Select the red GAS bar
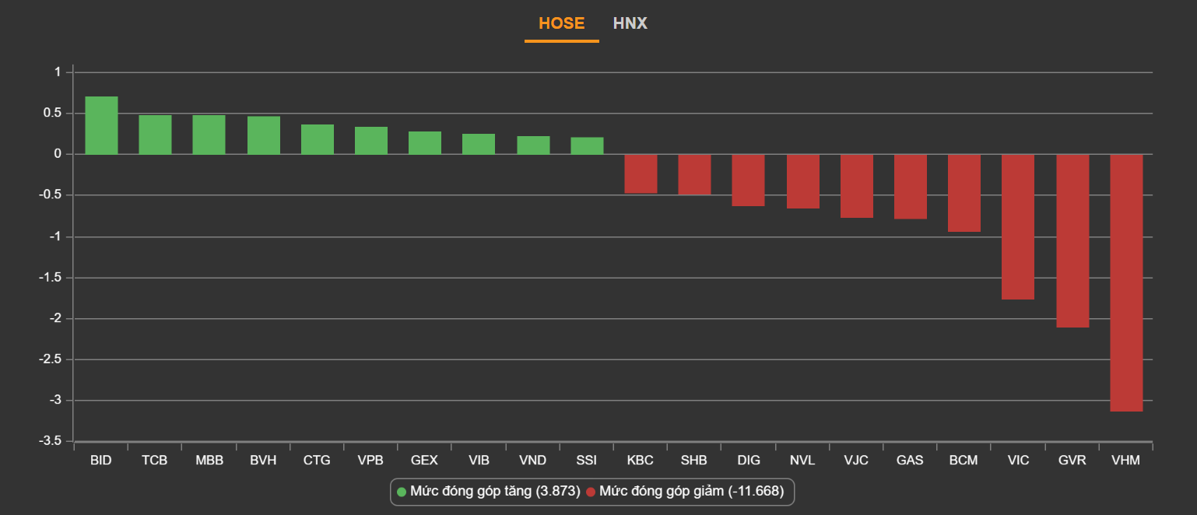Screen dimensions: 1197x515 point(910,187)
